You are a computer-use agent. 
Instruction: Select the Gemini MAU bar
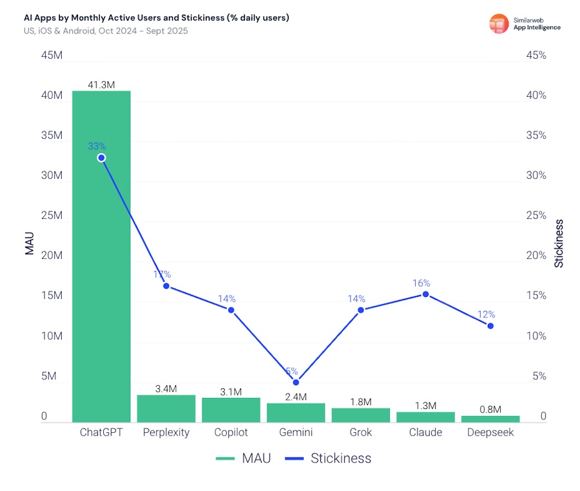[x=296, y=412]
